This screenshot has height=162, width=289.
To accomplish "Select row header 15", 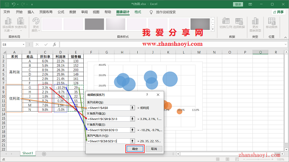I will point(3,118).
